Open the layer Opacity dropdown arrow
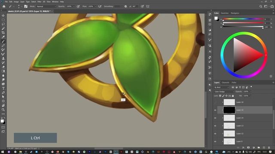 [251, 92]
